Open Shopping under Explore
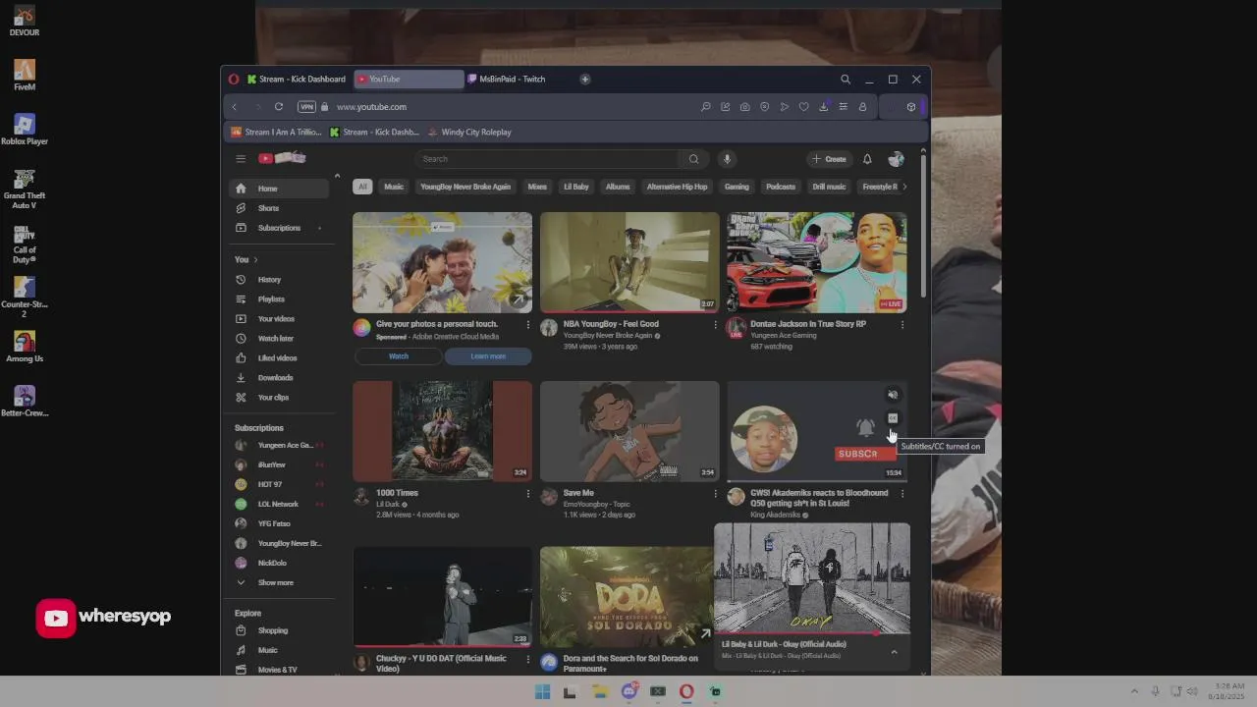The height and width of the screenshot is (707, 1257). point(279,630)
